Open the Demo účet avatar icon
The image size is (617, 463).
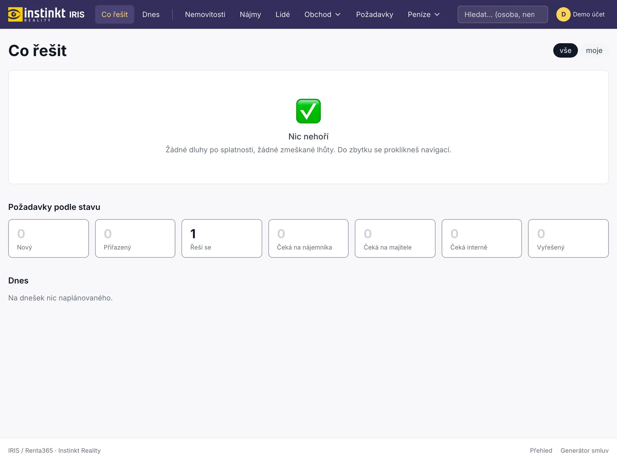(563, 14)
